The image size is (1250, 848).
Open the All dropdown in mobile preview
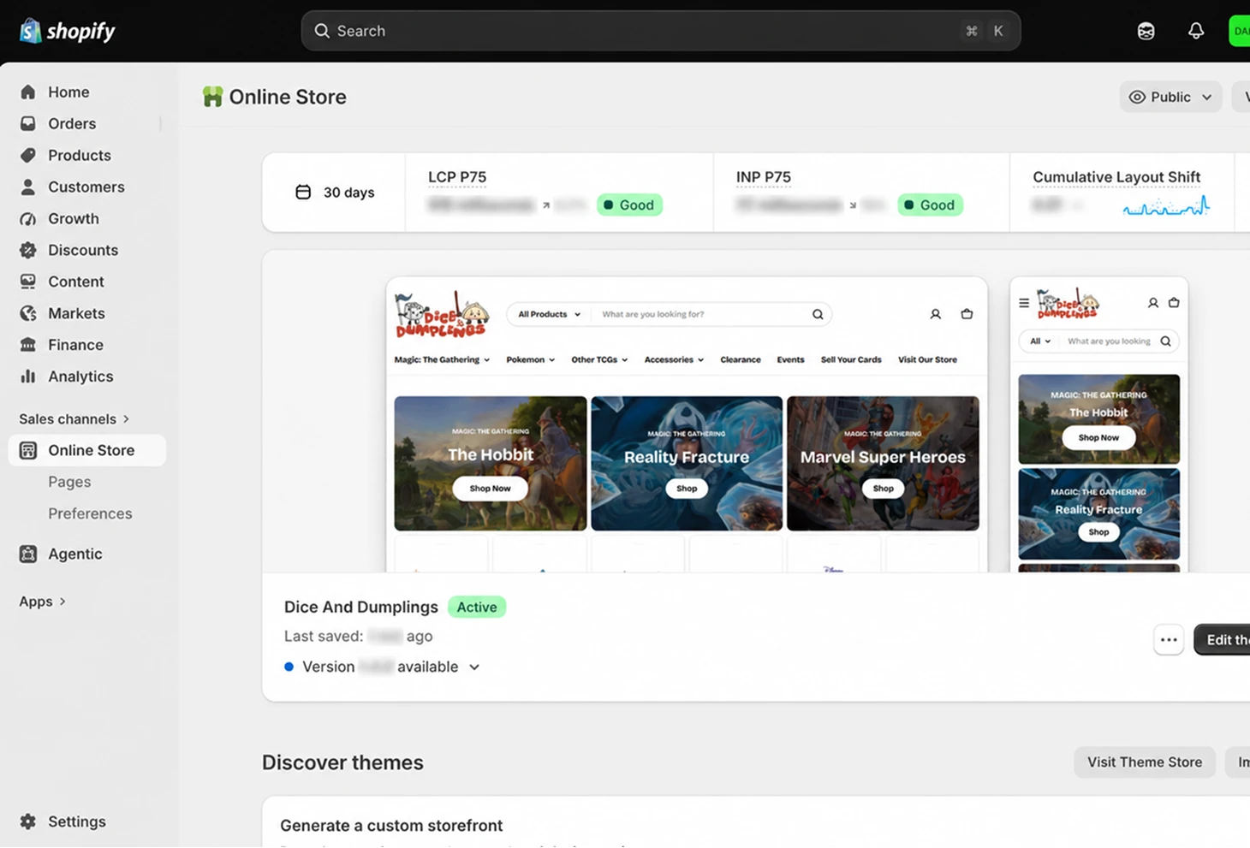1040,341
